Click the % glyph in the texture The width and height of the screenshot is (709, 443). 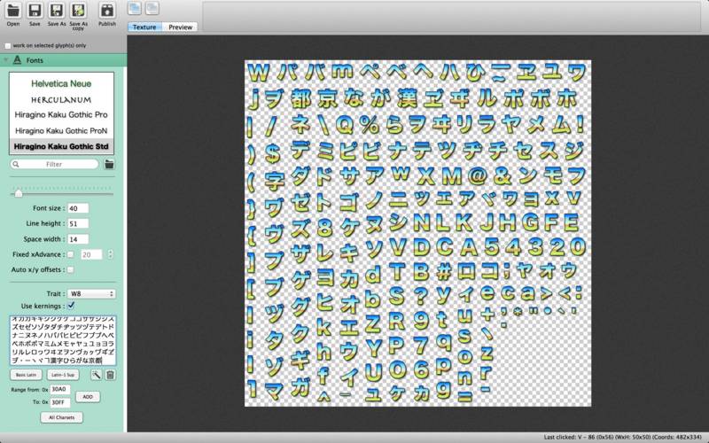[370, 125]
